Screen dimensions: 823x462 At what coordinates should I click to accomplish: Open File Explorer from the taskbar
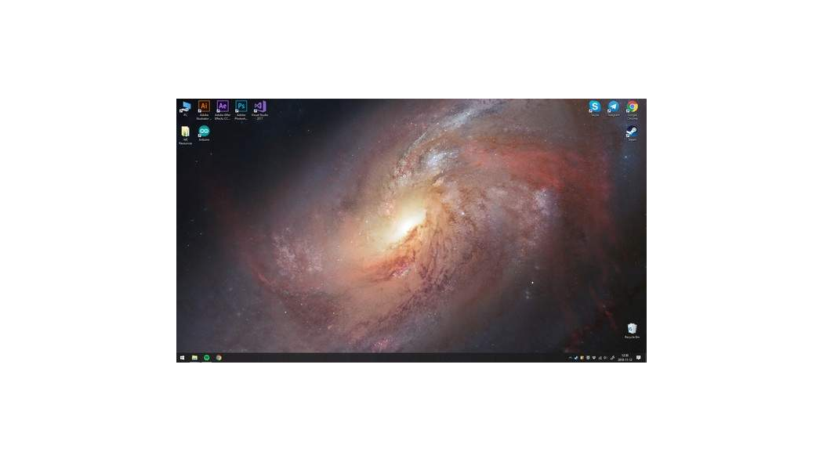click(x=194, y=358)
